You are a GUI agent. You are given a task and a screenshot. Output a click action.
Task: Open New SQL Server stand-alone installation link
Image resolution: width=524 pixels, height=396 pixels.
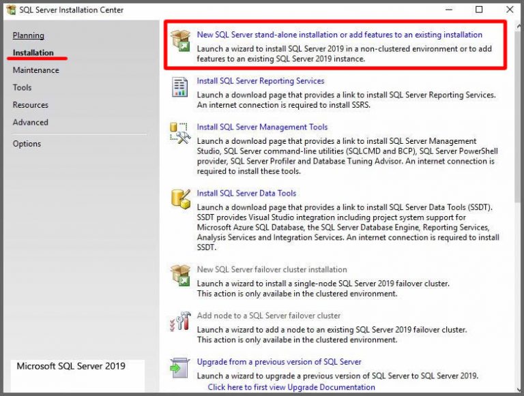pyautogui.click(x=339, y=35)
